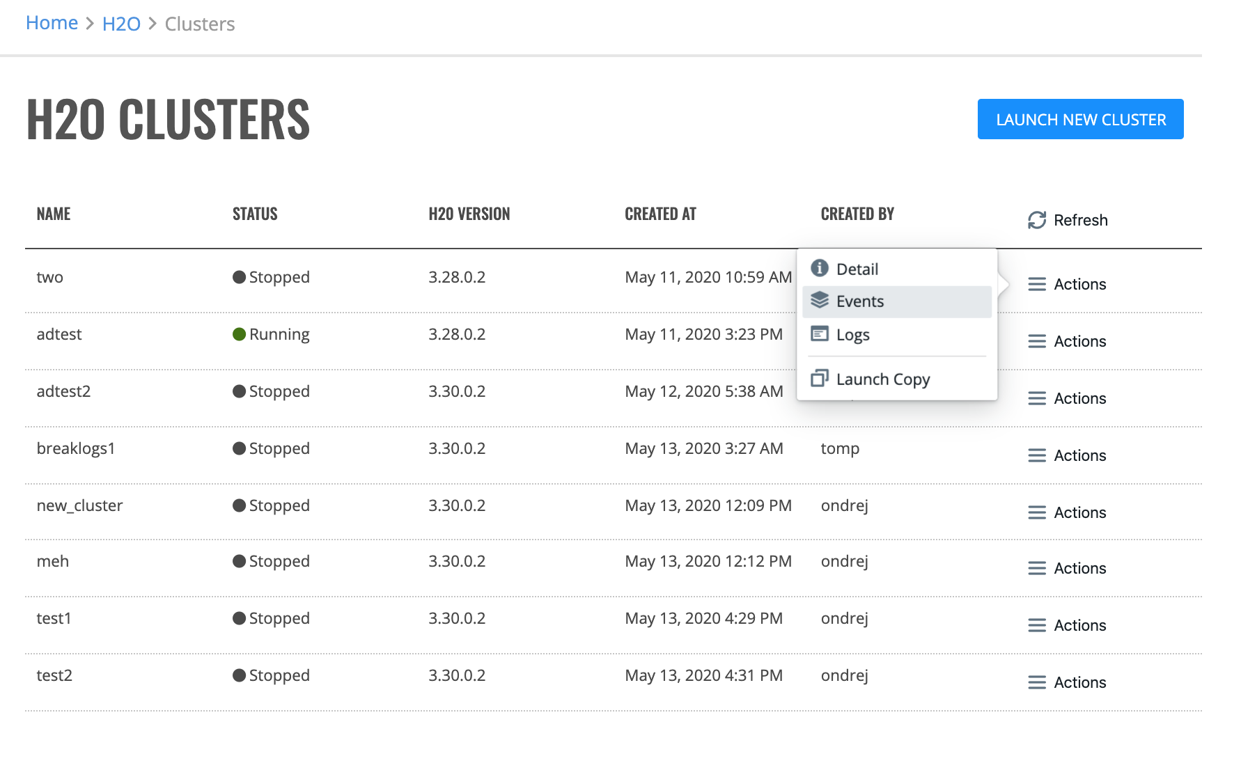Image resolution: width=1241 pixels, height=770 pixels.
Task: Click the STATUS column header
Action: pos(255,214)
